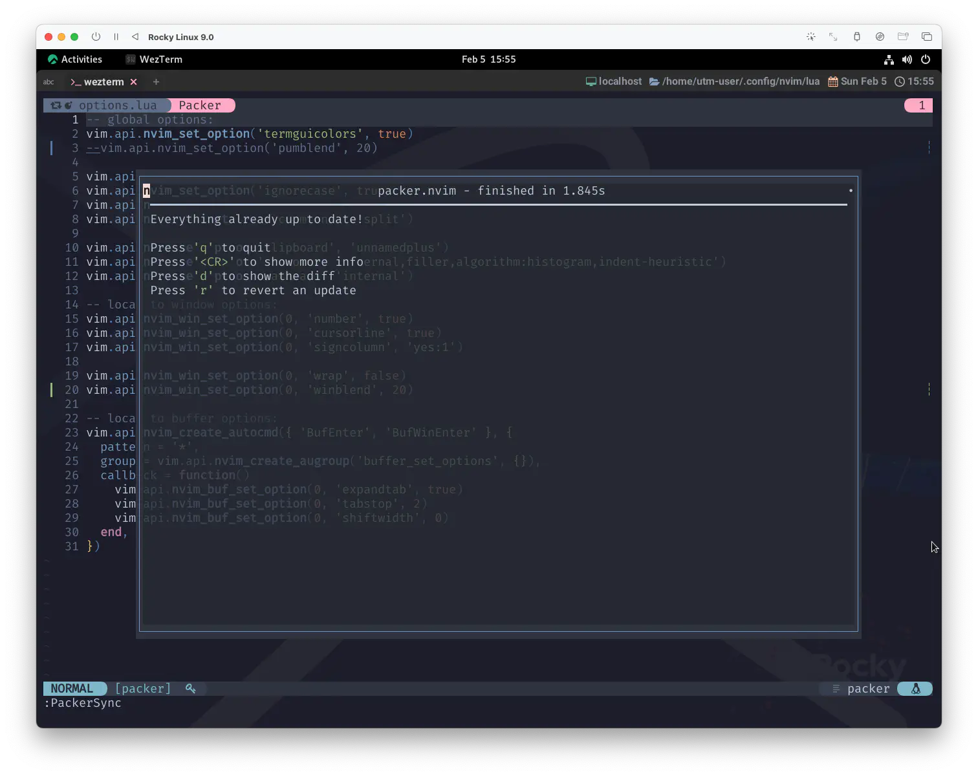Screen dimensions: 978x776
Task: Click the 15:55 clock in the WezTerm status
Action: point(914,81)
